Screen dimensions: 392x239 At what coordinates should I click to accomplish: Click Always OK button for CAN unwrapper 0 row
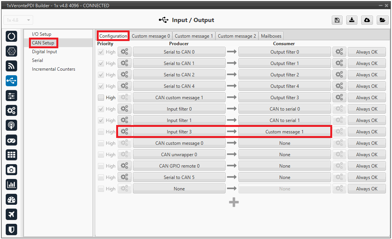(x=366, y=155)
